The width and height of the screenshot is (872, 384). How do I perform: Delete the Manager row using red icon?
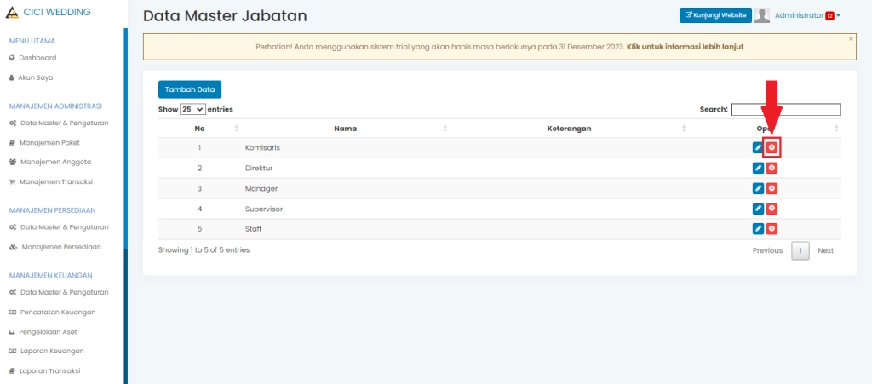772,188
